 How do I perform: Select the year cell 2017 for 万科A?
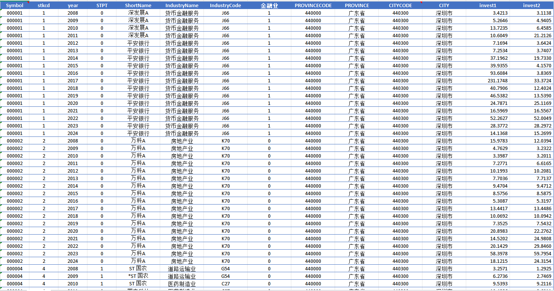pyautogui.click(x=73, y=209)
